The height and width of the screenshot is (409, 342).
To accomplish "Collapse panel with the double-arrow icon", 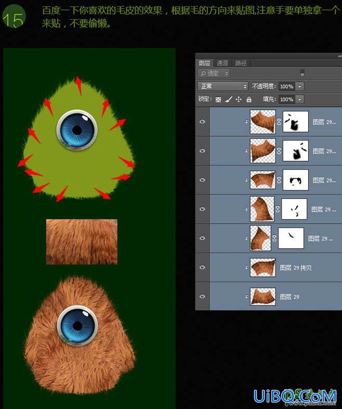I will [x=339, y=56].
